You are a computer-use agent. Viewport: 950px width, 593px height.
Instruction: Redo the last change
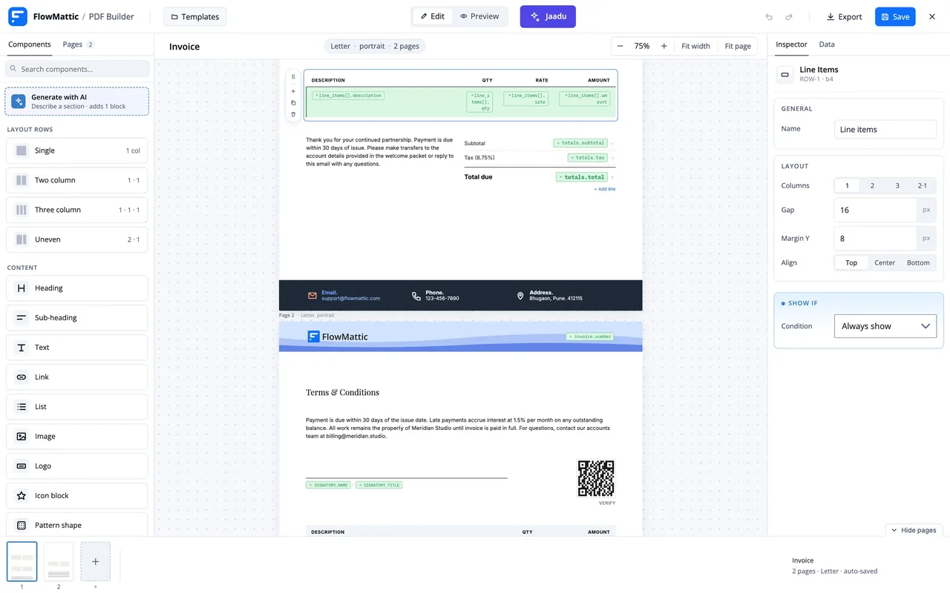click(789, 16)
